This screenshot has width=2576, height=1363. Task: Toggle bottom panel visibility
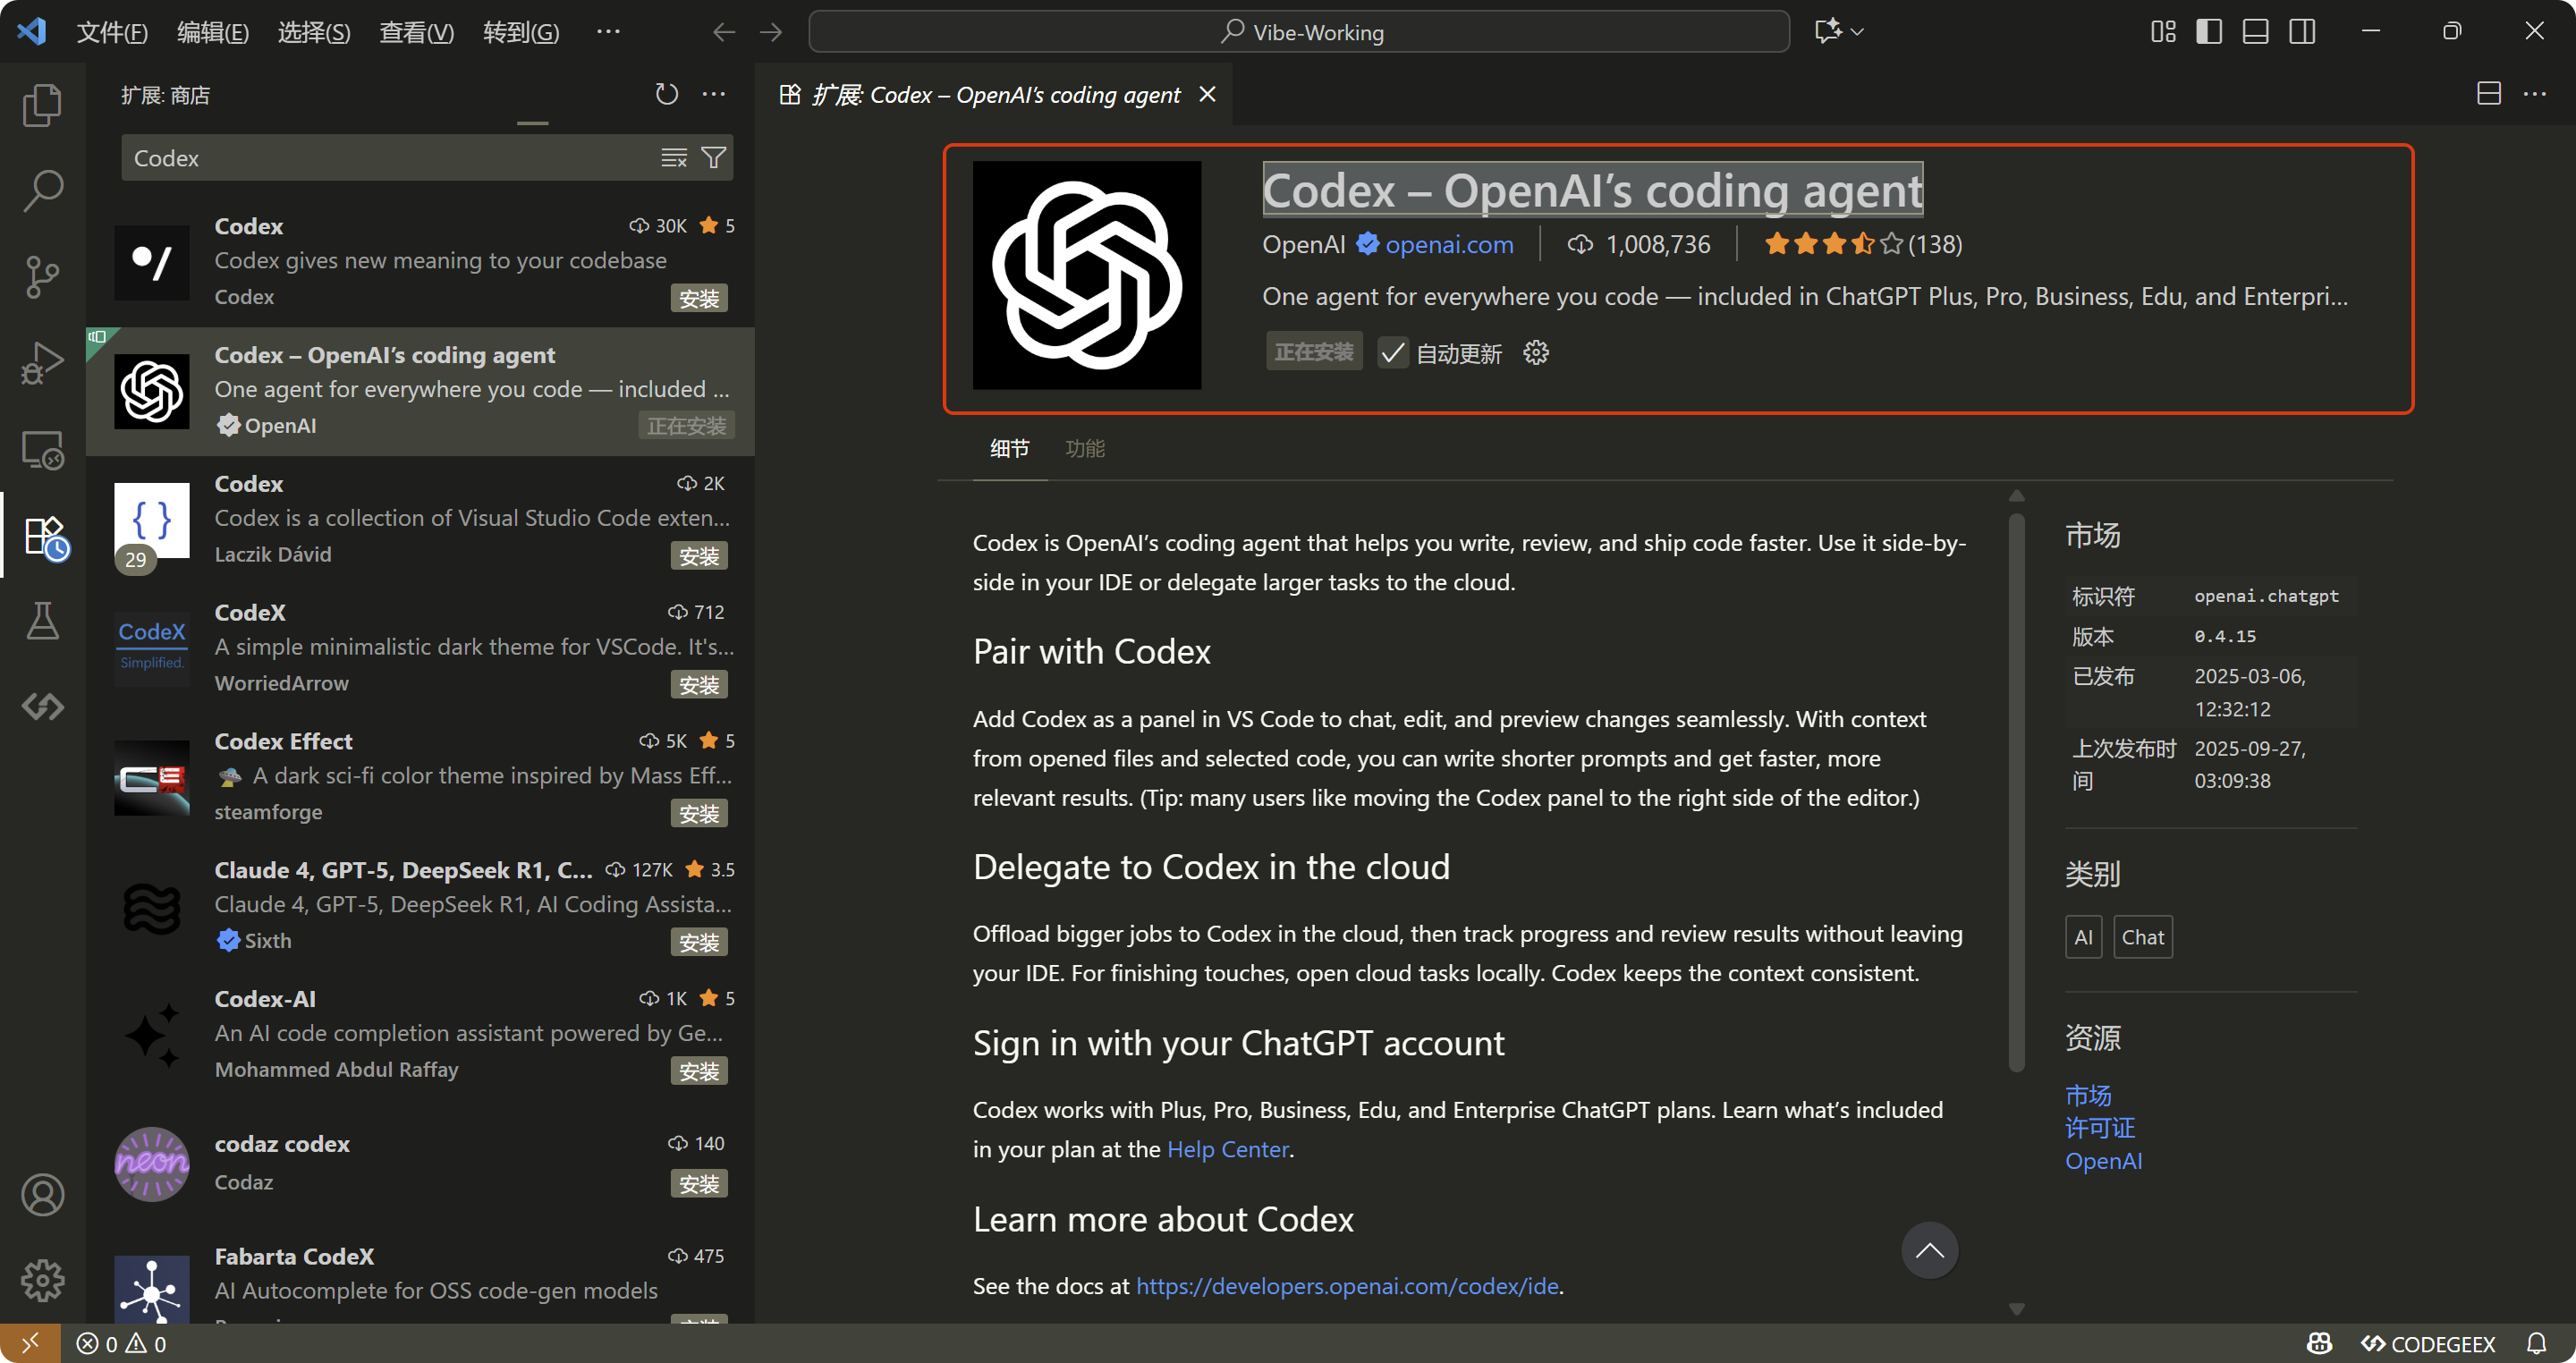point(2255,31)
